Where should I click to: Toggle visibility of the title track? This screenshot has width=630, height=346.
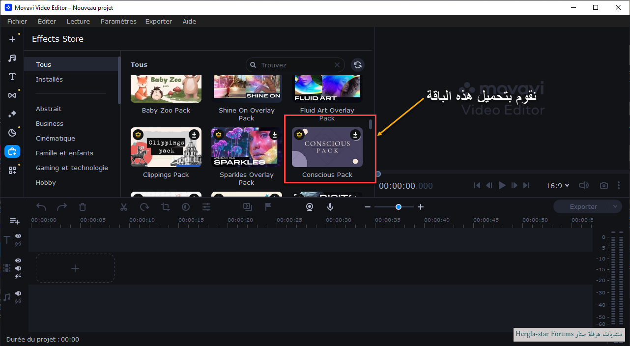click(18, 236)
